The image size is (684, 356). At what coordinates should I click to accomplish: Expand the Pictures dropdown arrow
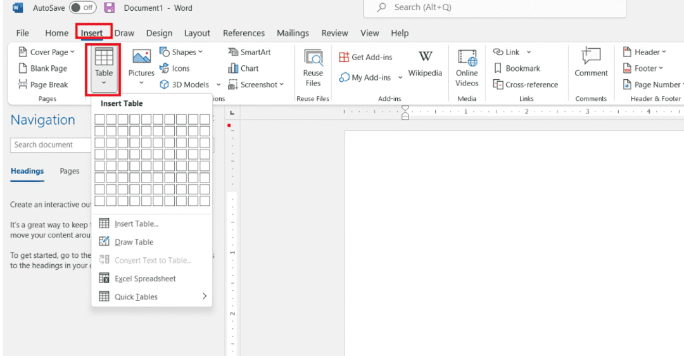coord(141,82)
